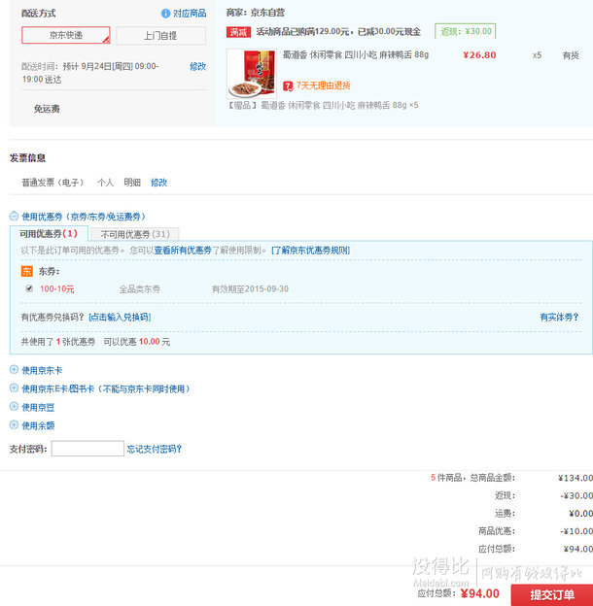Click the blue info icon beside 对应商品
The height and width of the screenshot is (606, 593).
165,14
